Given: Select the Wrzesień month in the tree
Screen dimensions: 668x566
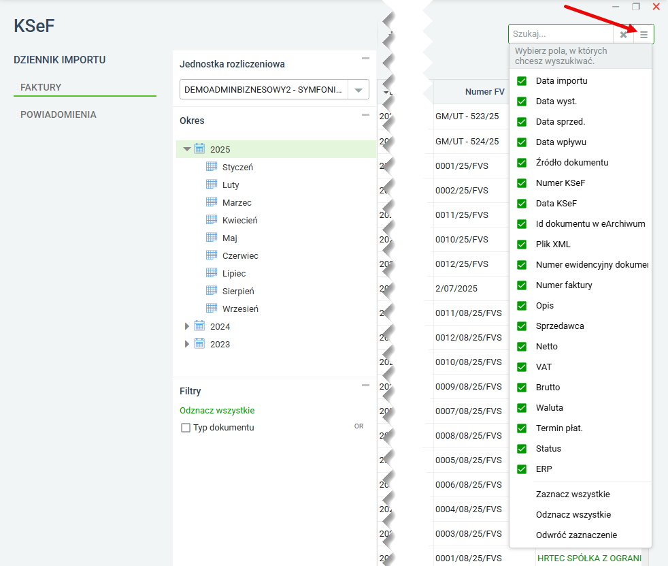Looking at the screenshot, I should 240,309.
